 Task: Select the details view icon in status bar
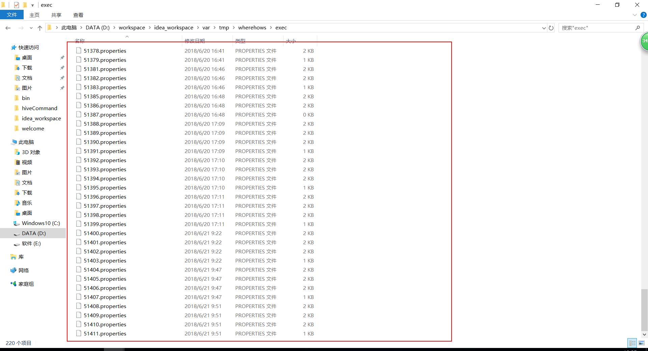632,343
